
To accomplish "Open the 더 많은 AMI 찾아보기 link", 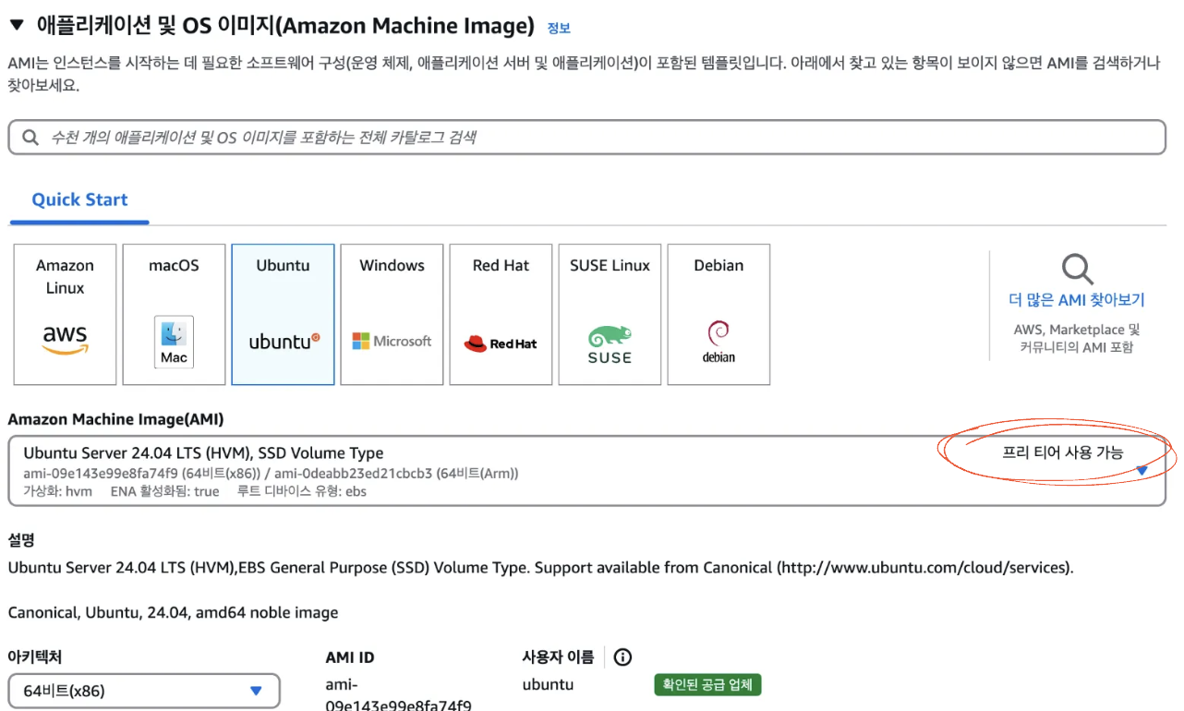I will tap(1077, 300).
